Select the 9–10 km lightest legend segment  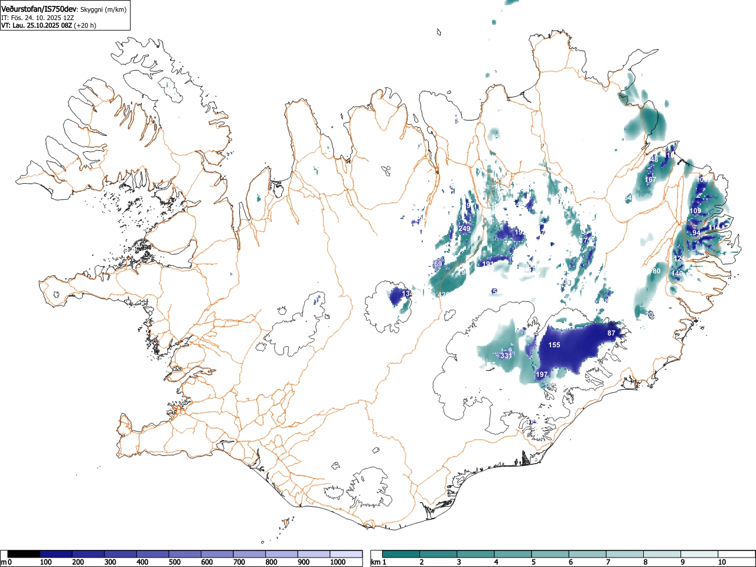click(x=699, y=554)
